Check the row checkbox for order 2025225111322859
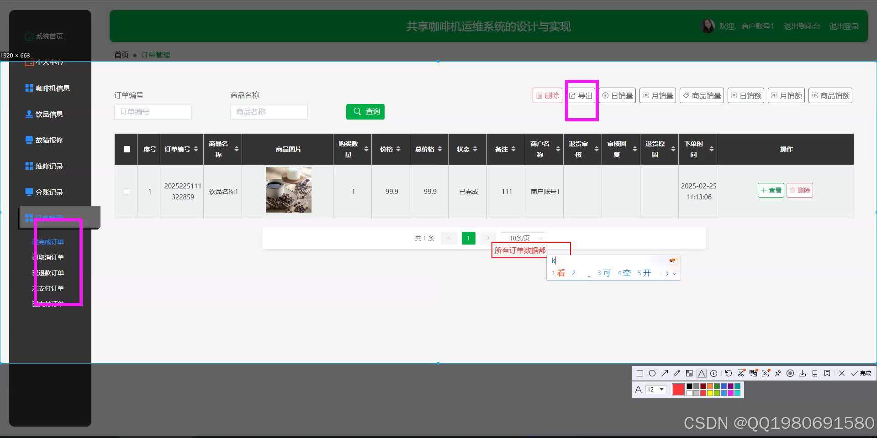The height and width of the screenshot is (438, 877). click(127, 192)
